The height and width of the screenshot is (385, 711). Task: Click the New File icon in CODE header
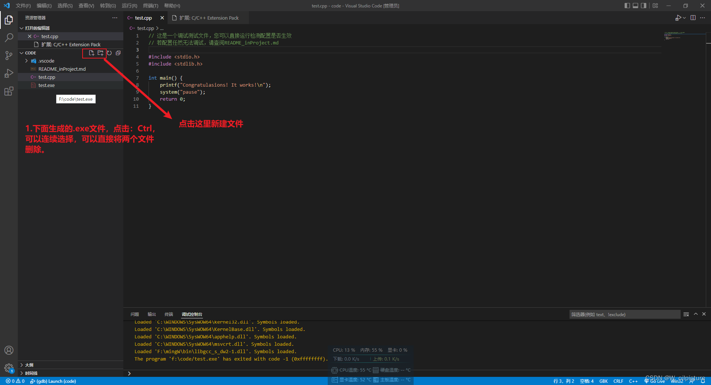pyautogui.click(x=91, y=53)
